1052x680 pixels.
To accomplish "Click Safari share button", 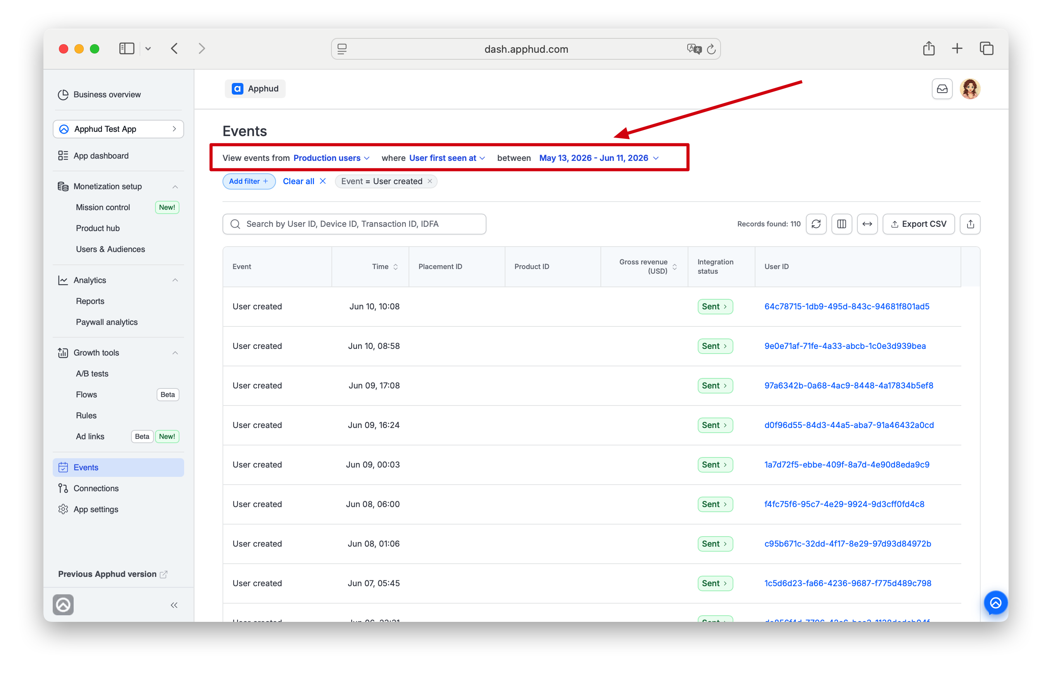I will (x=928, y=48).
